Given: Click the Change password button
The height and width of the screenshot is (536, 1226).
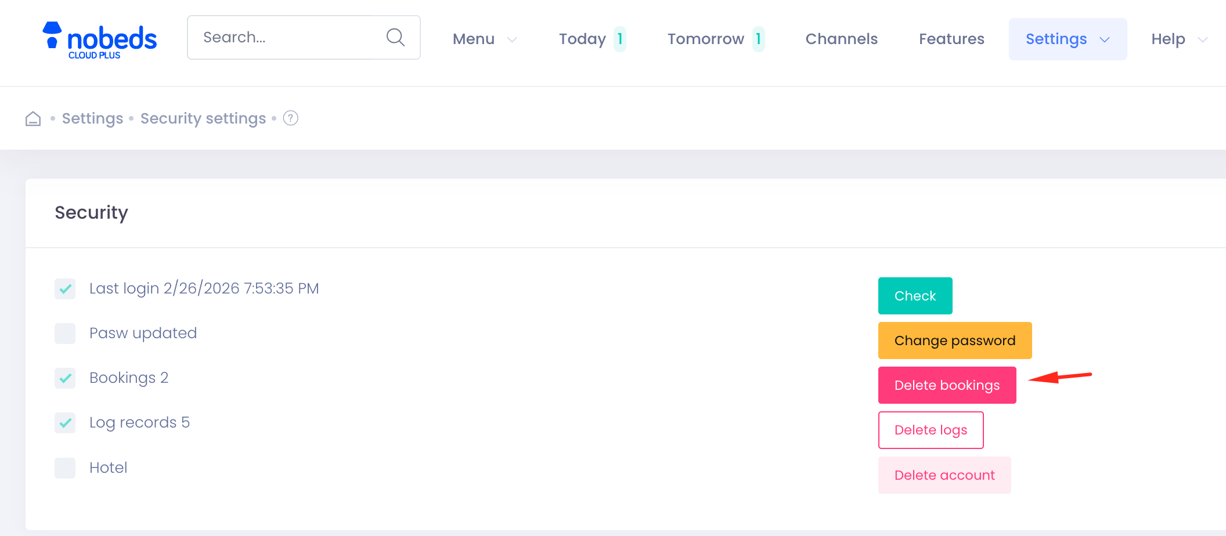Looking at the screenshot, I should [x=954, y=341].
